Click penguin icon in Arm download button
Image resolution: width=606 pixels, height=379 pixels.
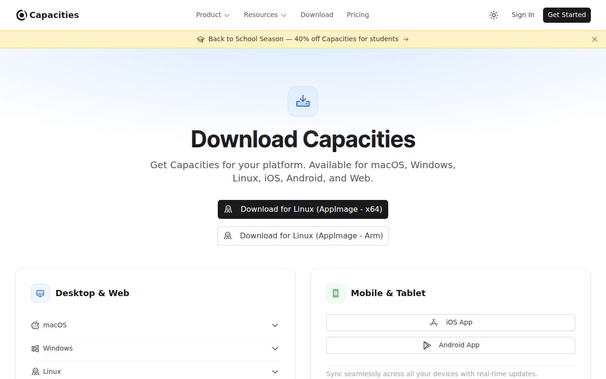[228, 236]
